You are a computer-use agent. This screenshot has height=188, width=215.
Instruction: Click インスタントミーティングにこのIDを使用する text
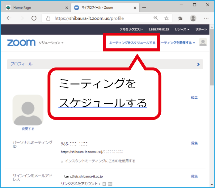(x=100, y=161)
